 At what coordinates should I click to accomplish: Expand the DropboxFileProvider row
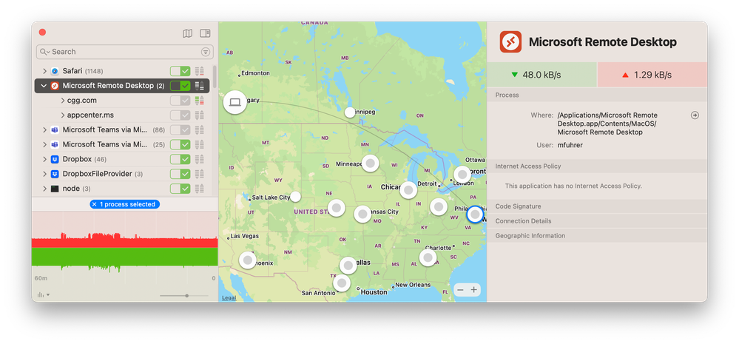[45, 174]
